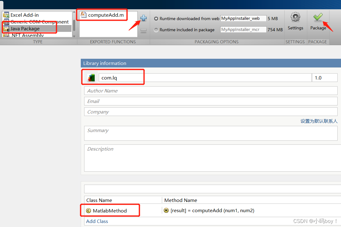The image size is (341, 227).
Task: Click the blue plus add-function icon
Action: point(143,18)
